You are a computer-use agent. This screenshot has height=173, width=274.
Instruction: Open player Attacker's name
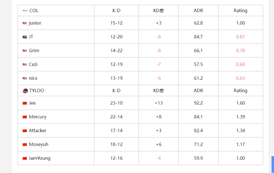coord(38,131)
